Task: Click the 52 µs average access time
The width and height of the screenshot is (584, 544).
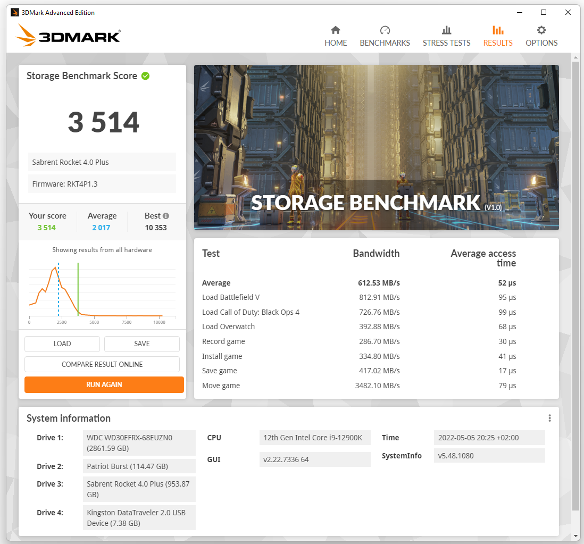Action: tap(507, 283)
